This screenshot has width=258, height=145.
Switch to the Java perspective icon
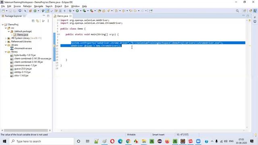(255, 11)
